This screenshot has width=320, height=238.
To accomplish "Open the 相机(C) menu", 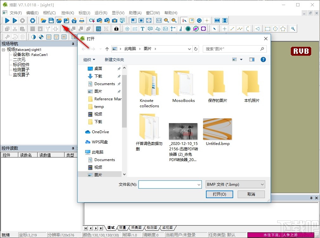I will point(49,13).
